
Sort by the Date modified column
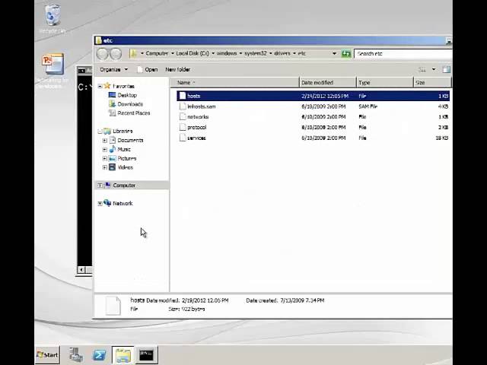tap(328, 83)
